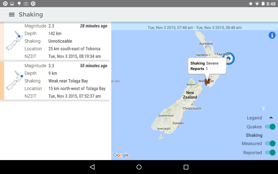Collapse the Legend panel with the chevron
Viewport: 278px width, 174px height.
tap(271, 118)
